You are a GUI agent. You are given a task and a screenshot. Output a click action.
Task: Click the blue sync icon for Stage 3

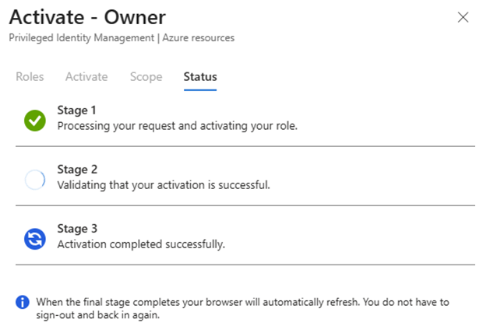coord(35,240)
